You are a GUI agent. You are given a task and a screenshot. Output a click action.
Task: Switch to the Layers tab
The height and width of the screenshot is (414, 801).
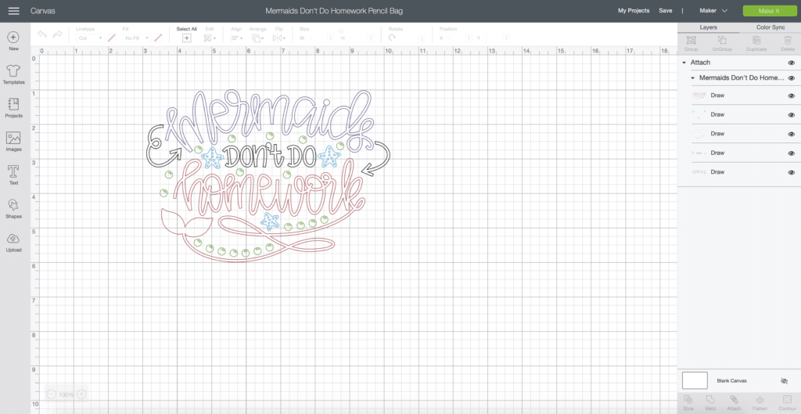pos(708,27)
